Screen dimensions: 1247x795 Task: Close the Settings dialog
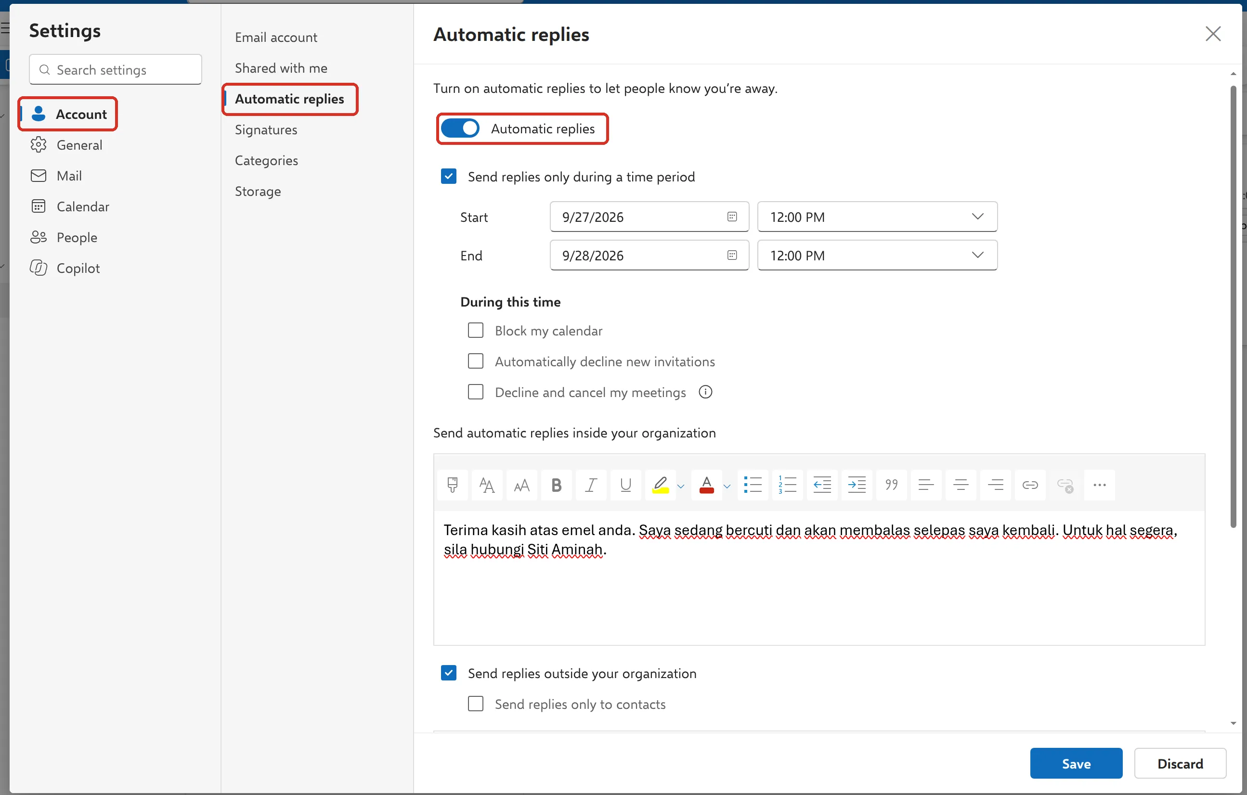(x=1213, y=34)
